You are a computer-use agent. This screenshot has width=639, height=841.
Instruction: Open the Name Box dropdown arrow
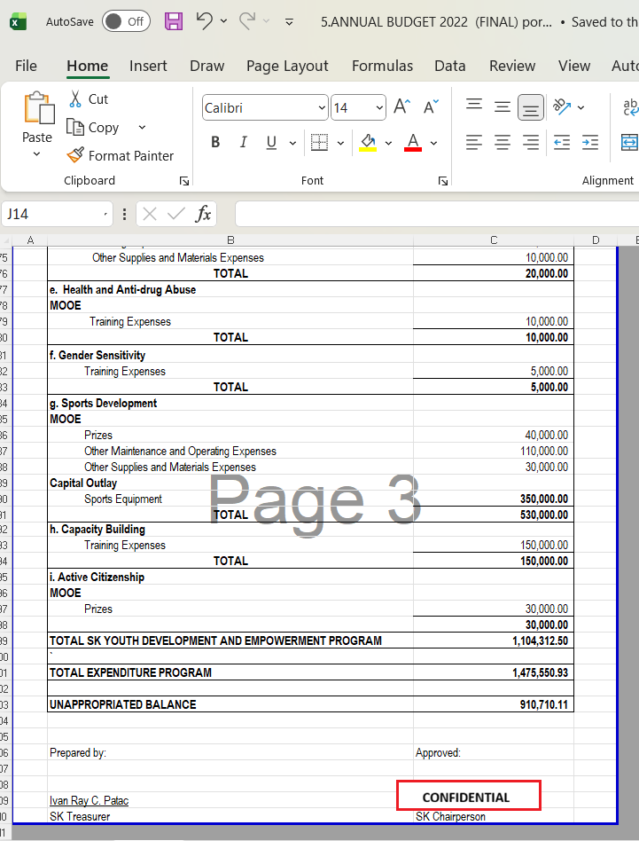point(105,215)
